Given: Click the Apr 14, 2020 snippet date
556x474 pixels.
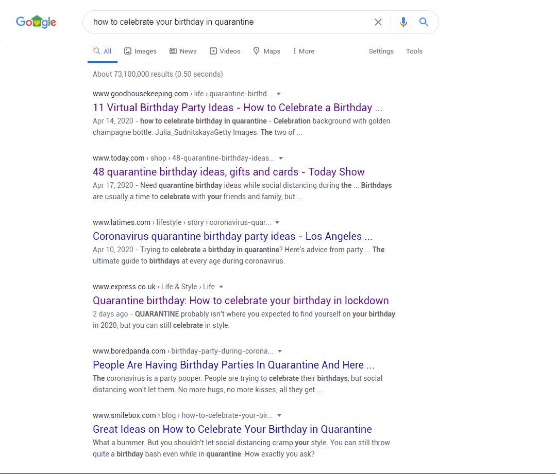Looking at the screenshot, I should pos(113,121).
